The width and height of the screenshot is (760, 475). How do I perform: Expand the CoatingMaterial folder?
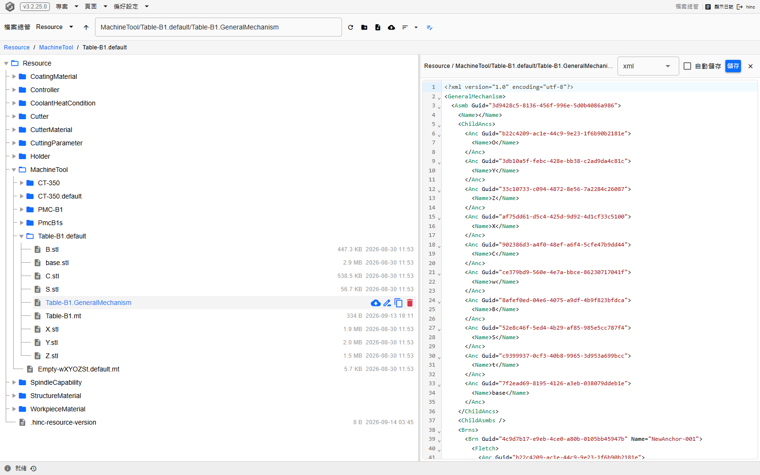pyautogui.click(x=14, y=76)
